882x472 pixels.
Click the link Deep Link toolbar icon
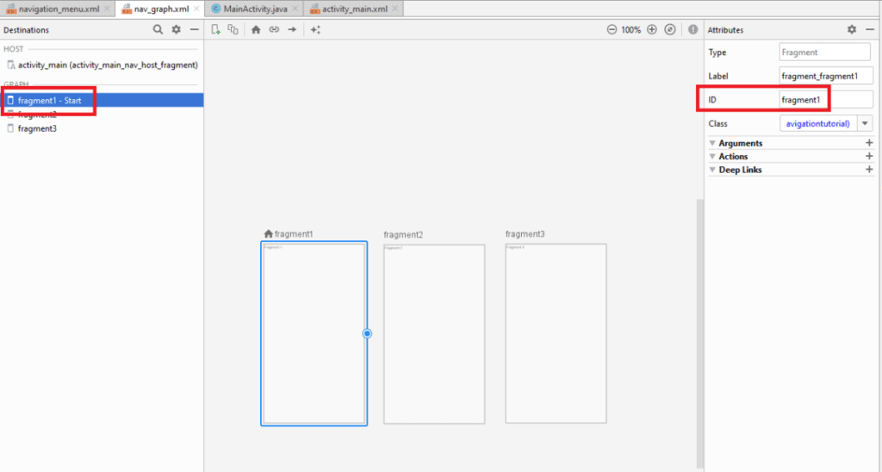(274, 29)
